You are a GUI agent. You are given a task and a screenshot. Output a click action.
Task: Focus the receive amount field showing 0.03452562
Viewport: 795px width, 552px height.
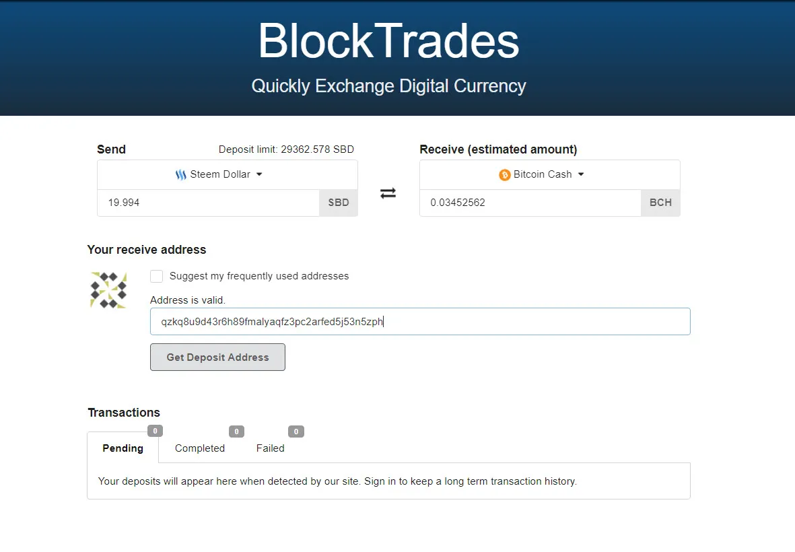coord(531,203)
